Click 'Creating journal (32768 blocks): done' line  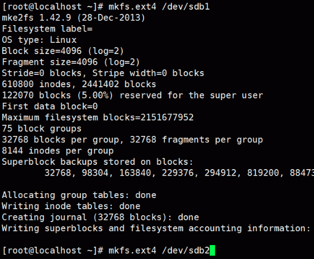pyautogui.click(x=100, y=217)
